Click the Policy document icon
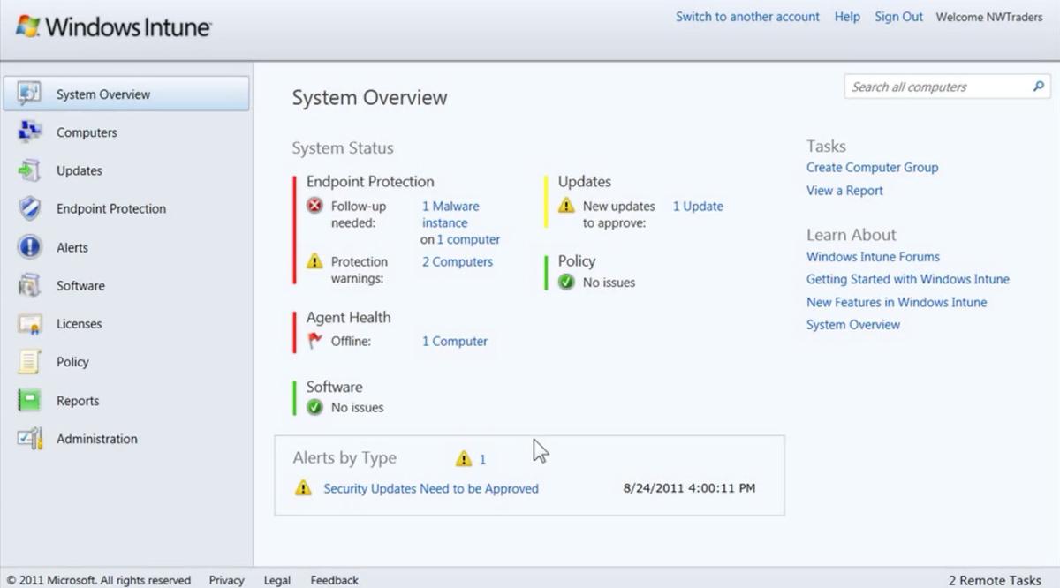The height and width of the screenshot is (588, 1060). (x=29, y=362)
